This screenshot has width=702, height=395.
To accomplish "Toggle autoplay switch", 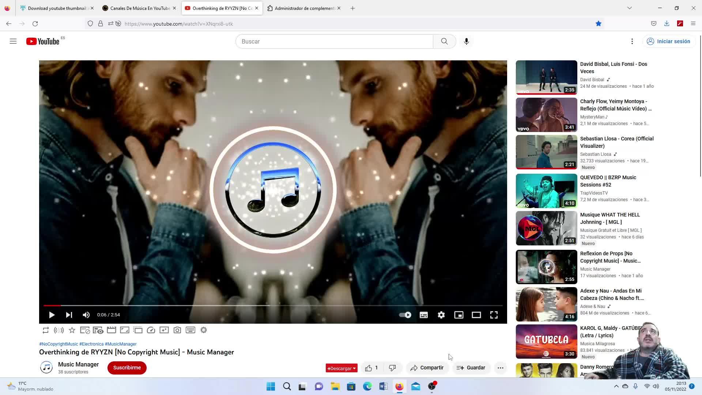I will click(405, 315).
